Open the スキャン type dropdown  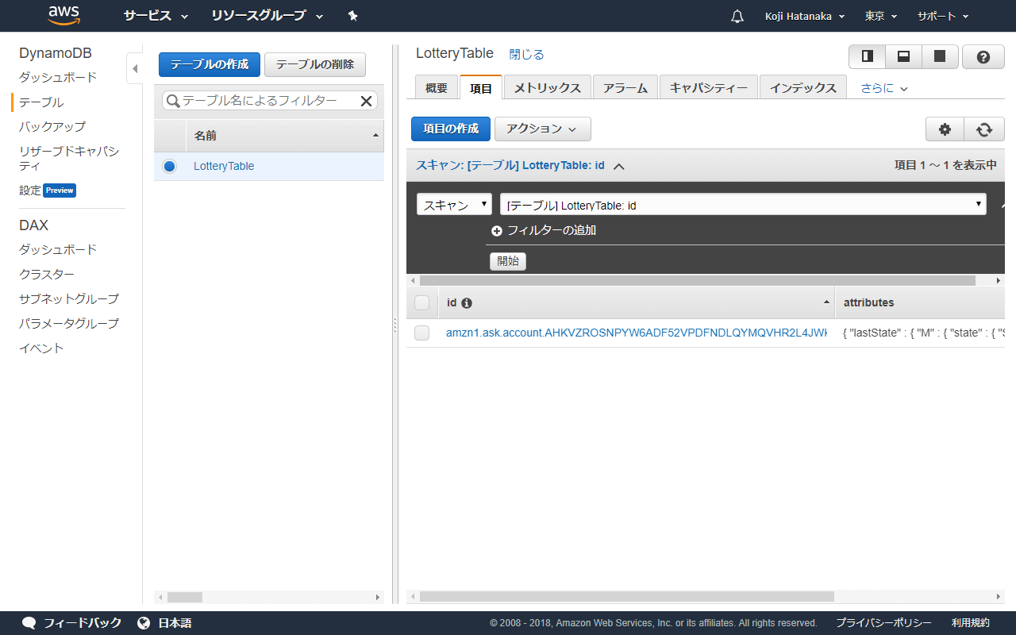454,205
